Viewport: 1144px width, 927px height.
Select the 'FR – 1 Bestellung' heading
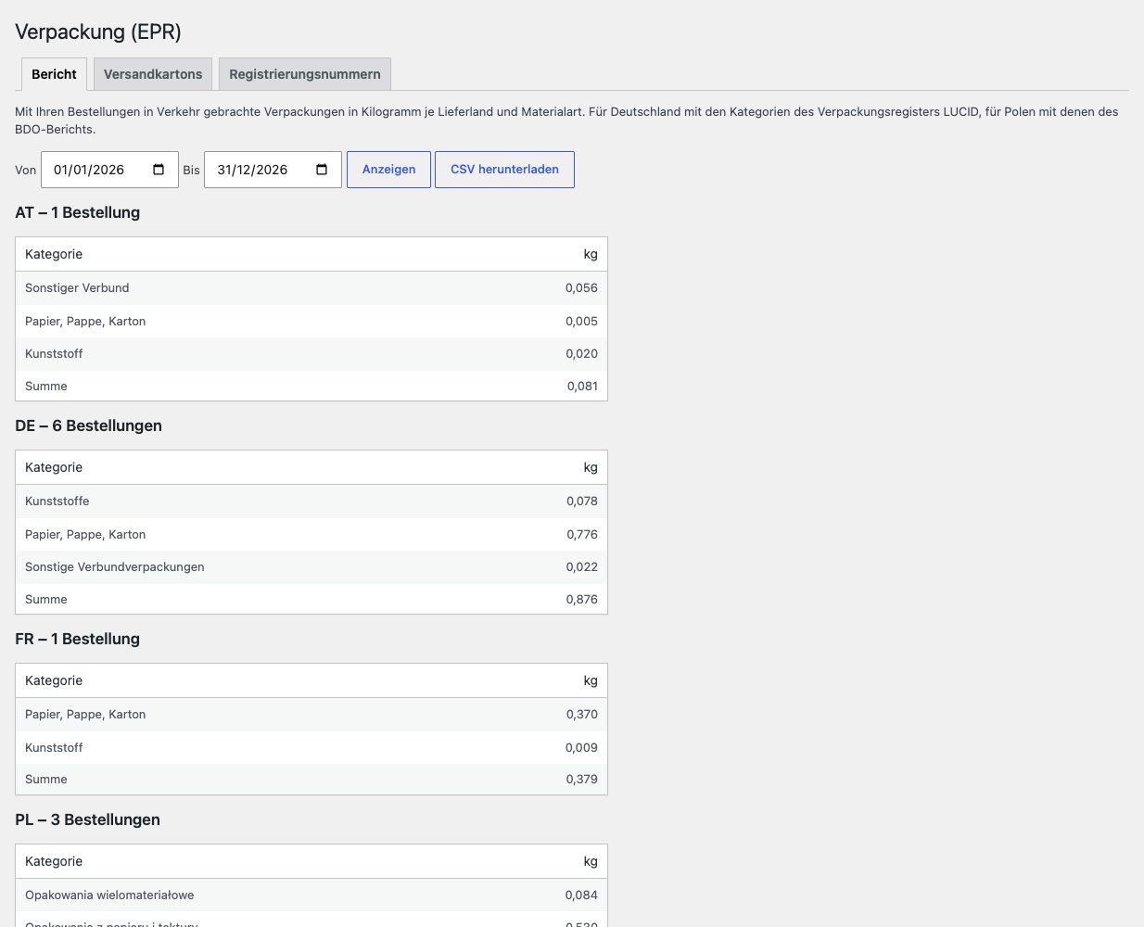(x=78, y=639)
